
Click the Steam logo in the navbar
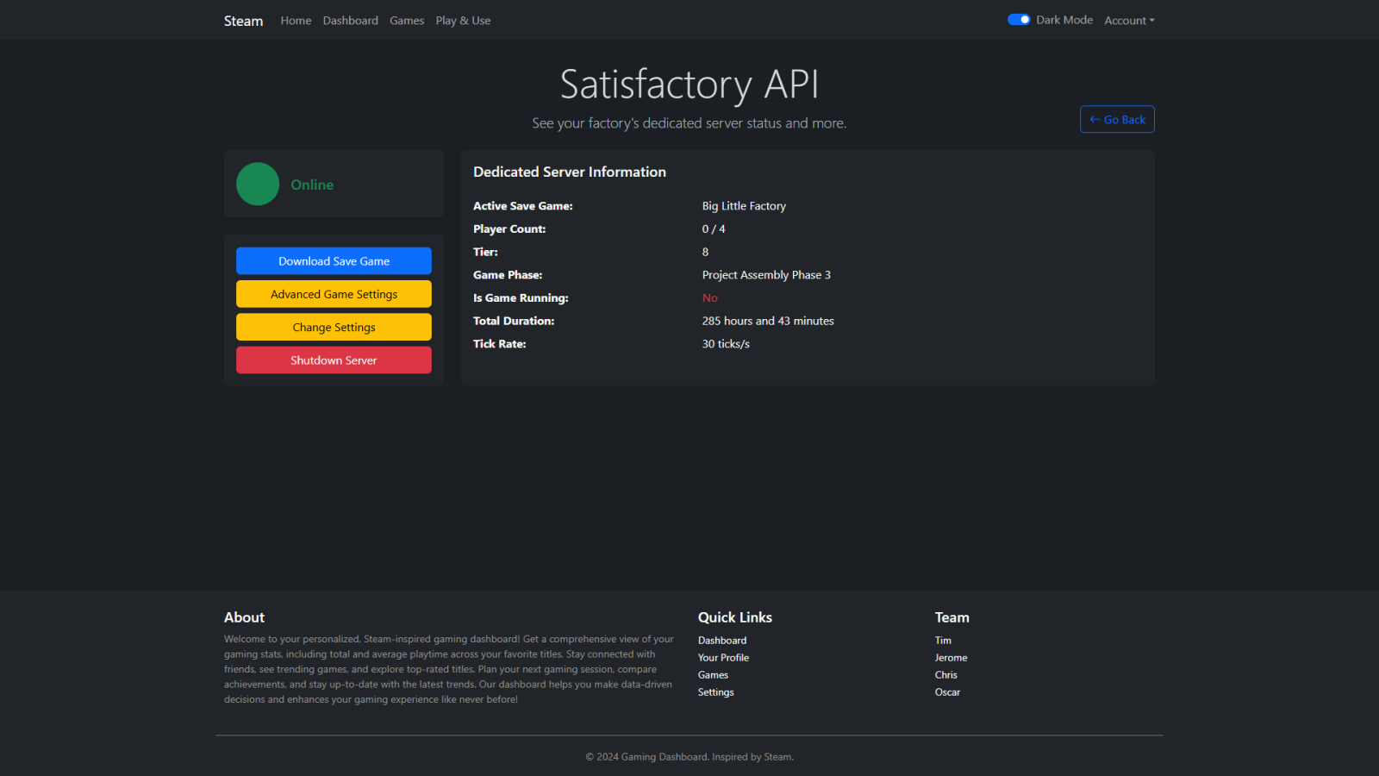(243, 20)
